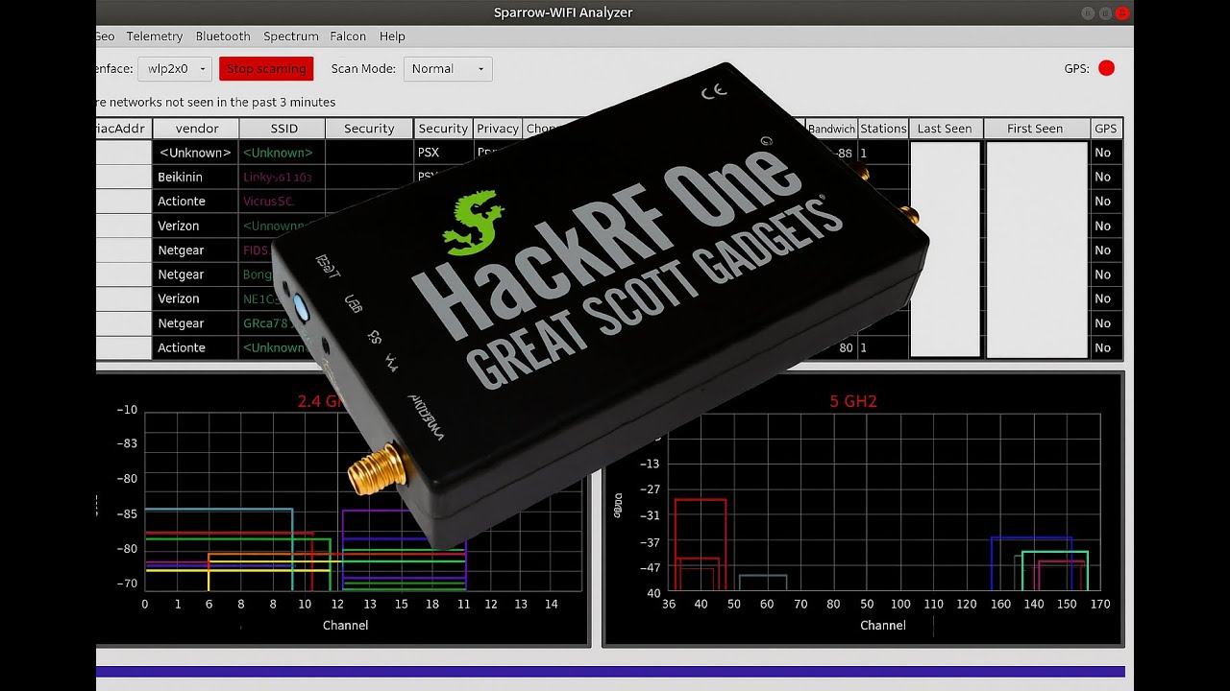Select the VicrusSC SSID cell

tap(283, 202)
